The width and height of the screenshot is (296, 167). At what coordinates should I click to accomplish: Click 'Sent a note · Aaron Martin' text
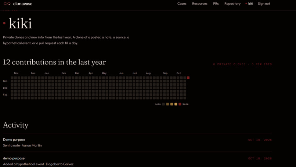[22, 145]
